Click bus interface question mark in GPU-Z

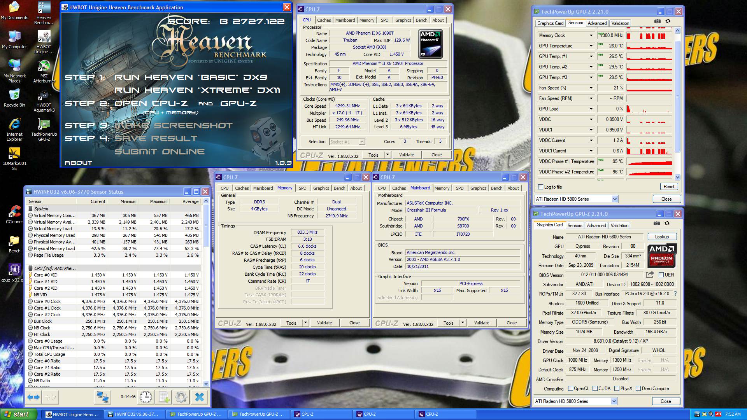[x=675, y=294]
